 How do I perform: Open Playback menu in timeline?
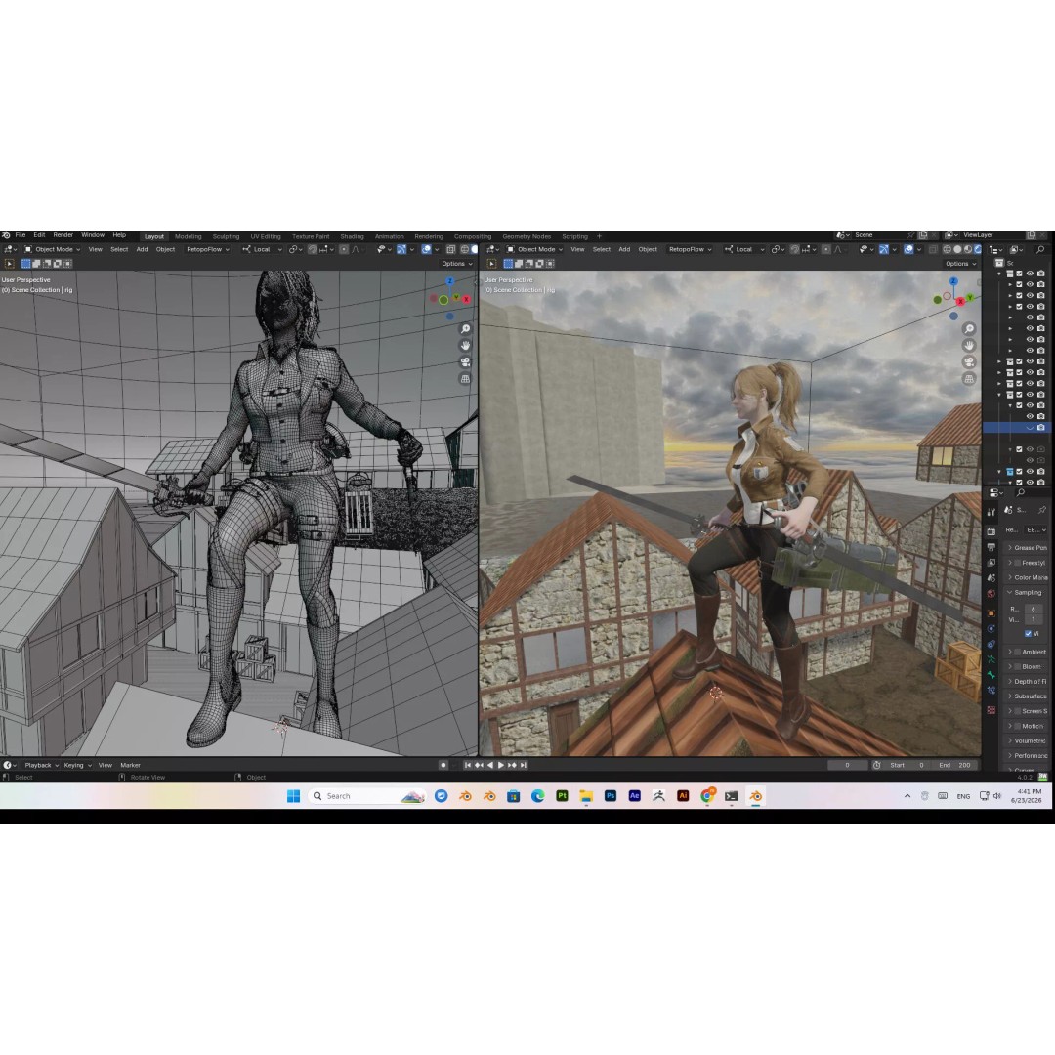41,765
